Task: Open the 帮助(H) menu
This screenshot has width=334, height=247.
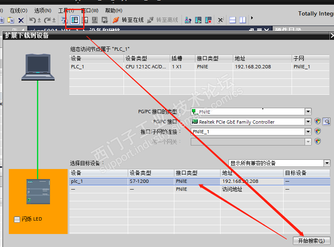Action: pos(113,10)
